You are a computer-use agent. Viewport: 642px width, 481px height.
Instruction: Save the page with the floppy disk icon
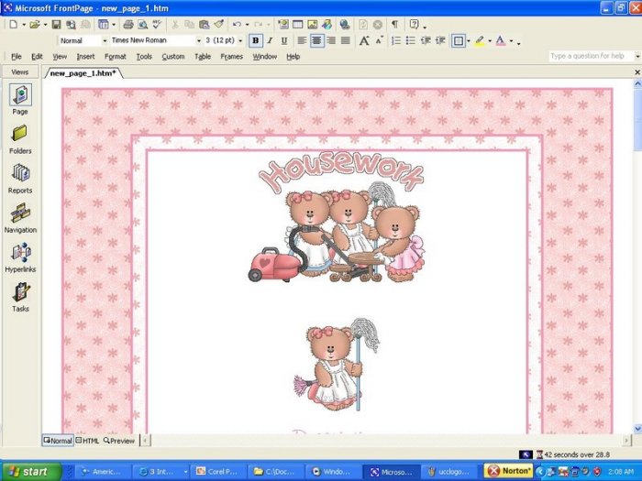pyautogui.click(x=57, y=25)
